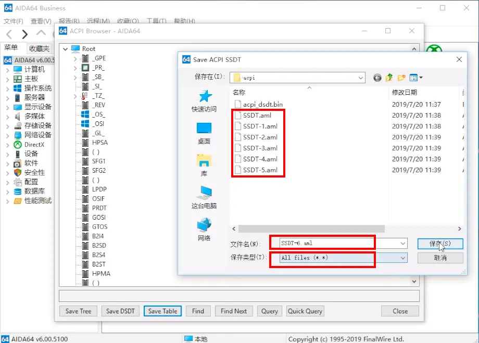Select the GTOS tree node
This screenshot has width=479, height=343.
click(x=99, y=227)
